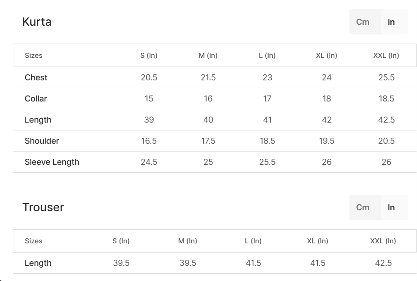Click the S collar value 15
The width and height of the screenshot is (417, 281).
[x=149, y=99]
